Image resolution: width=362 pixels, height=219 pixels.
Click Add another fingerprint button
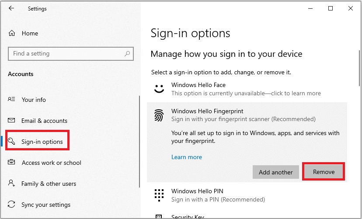pos(276,172)
